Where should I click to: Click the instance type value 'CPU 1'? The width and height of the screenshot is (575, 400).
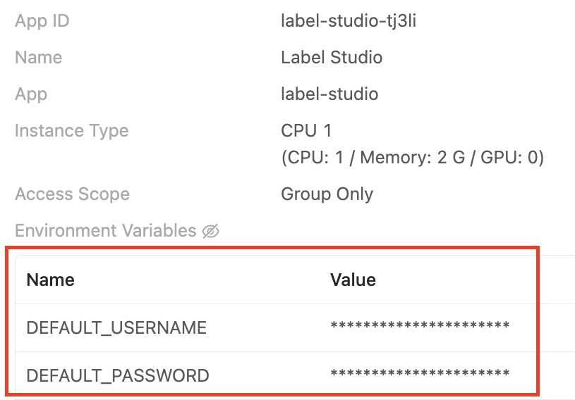click(x=306, y=131)
